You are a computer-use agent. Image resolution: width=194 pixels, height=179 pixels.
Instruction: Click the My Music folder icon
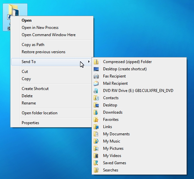pyautogui.click(x=96, y=141)
